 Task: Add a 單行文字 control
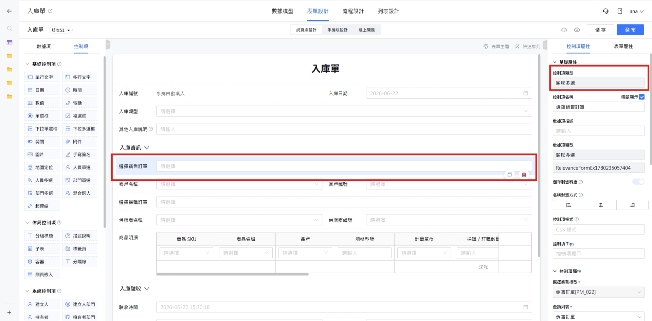tap(42, 77)
